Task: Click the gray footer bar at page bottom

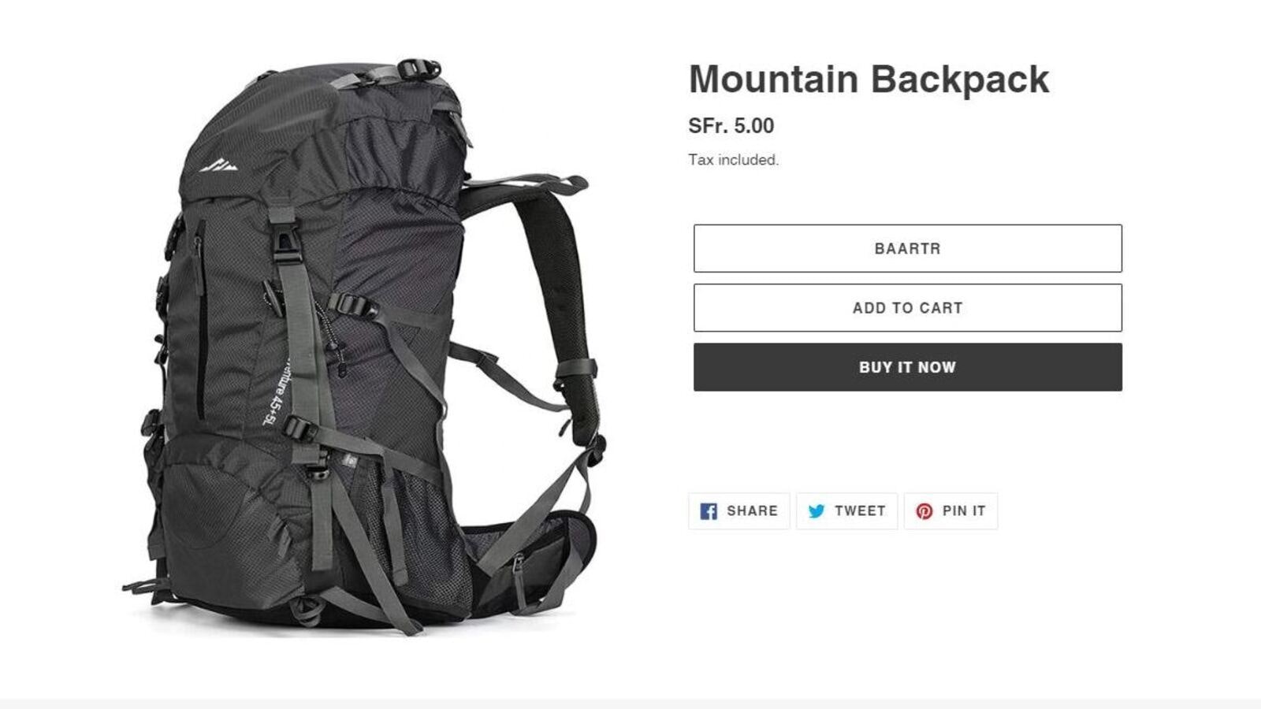Action: point(630,703)
